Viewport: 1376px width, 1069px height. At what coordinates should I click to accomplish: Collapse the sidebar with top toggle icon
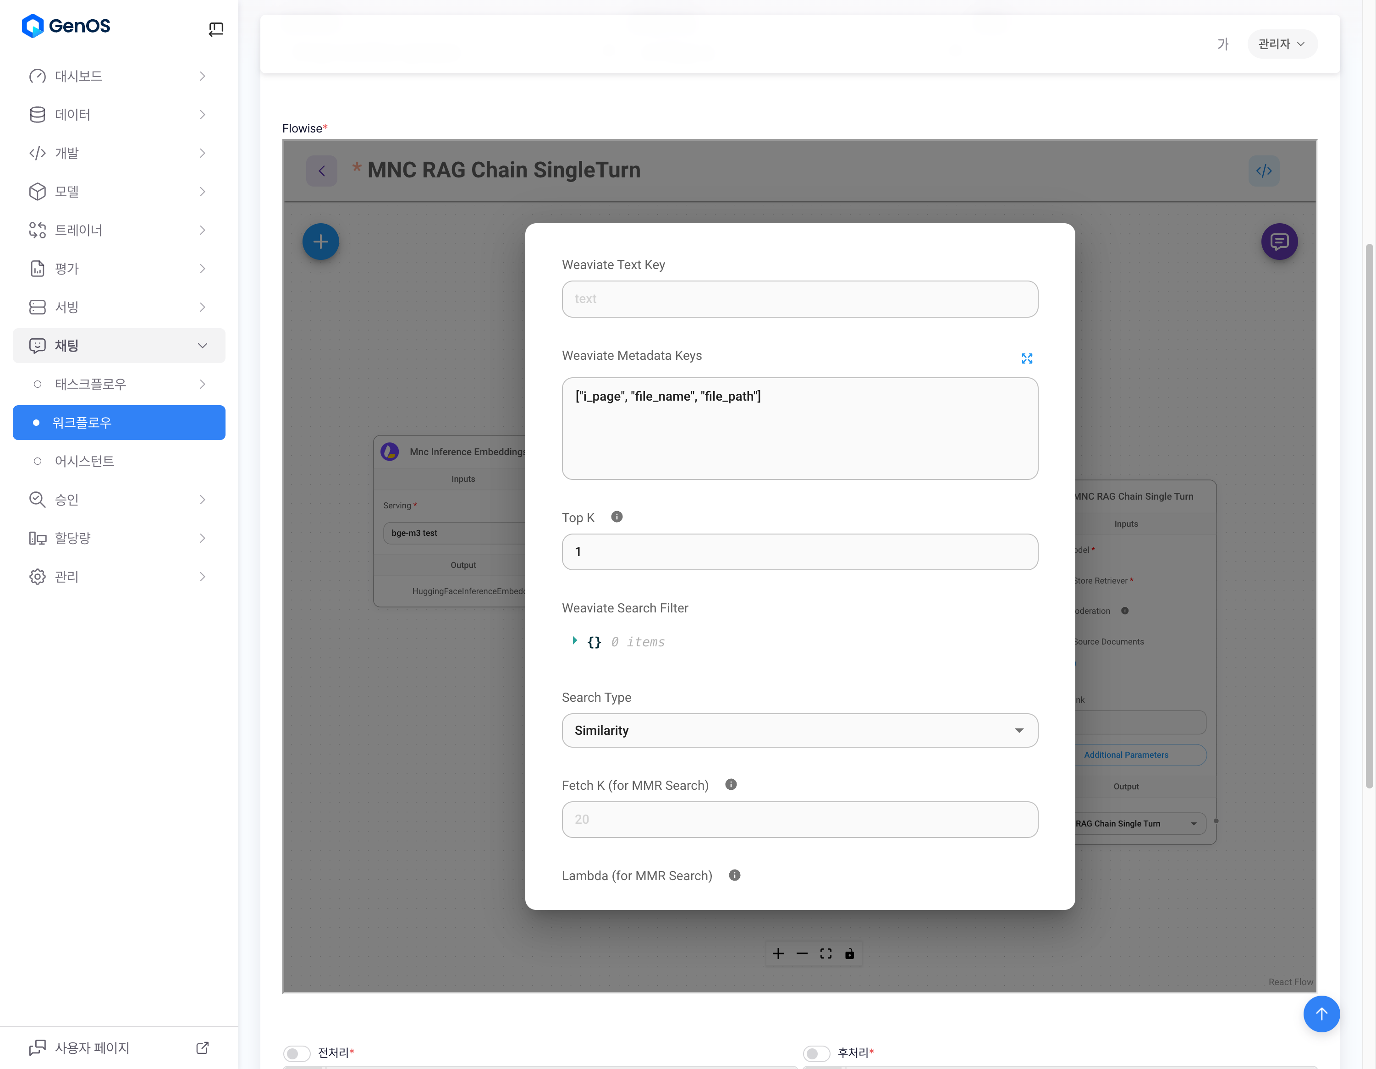pos(215,28)
